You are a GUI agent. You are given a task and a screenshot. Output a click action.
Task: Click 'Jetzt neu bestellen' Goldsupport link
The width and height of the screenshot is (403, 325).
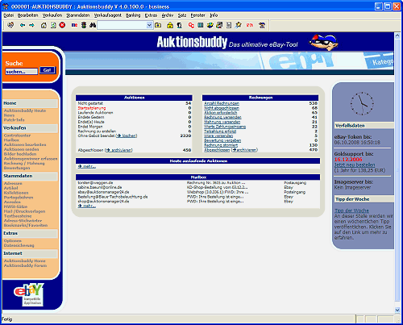click(355, 165)
